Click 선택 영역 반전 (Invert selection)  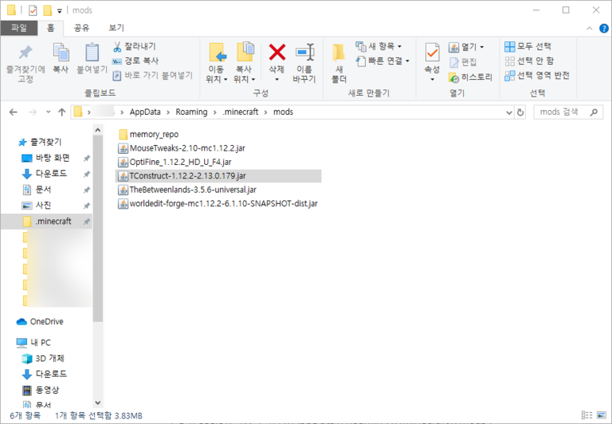pyautogui.click(x=537, y=75)
